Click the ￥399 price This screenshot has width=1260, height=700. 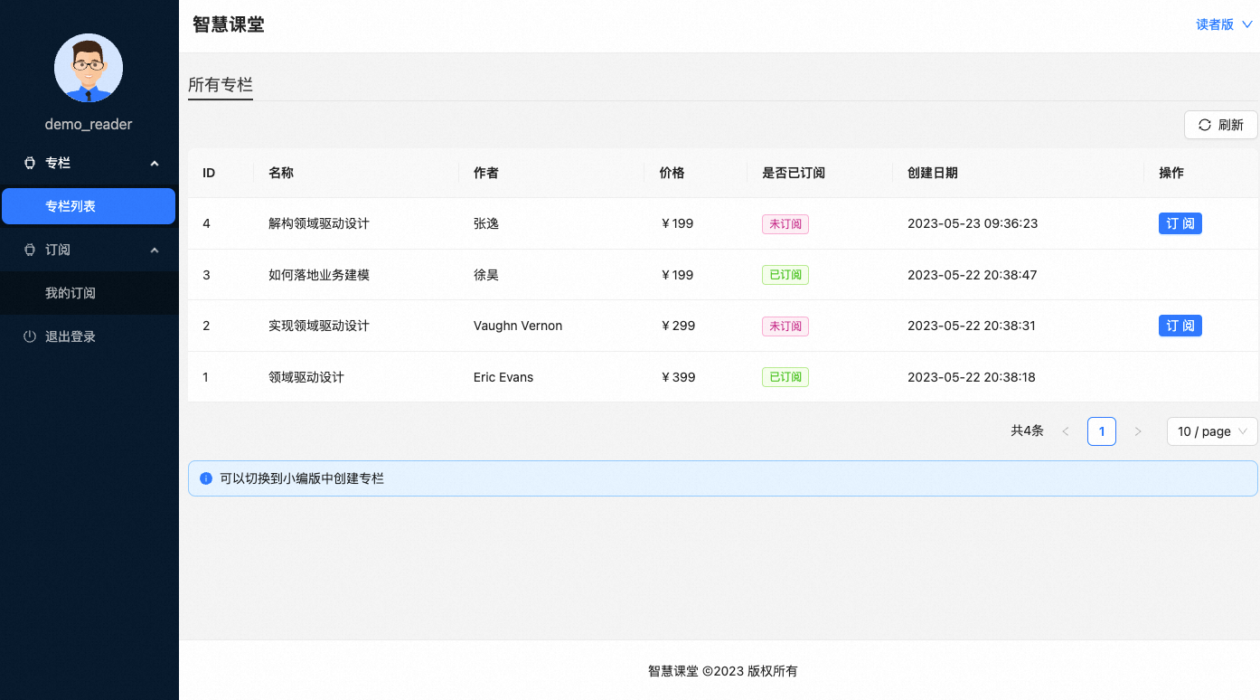pos(678,377)
